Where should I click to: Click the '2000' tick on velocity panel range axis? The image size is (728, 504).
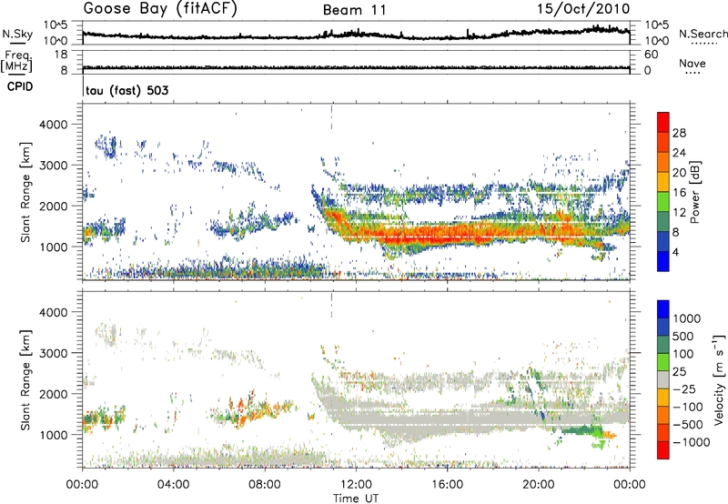click(53, 394)
